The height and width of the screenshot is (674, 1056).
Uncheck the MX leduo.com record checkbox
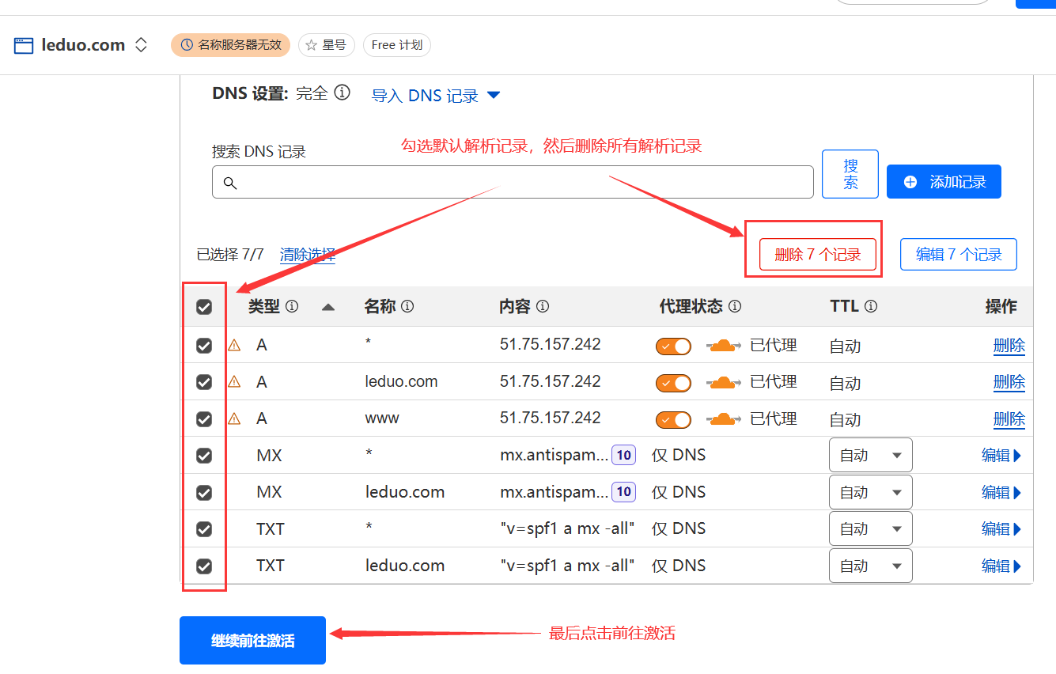(x=204, y=492)
